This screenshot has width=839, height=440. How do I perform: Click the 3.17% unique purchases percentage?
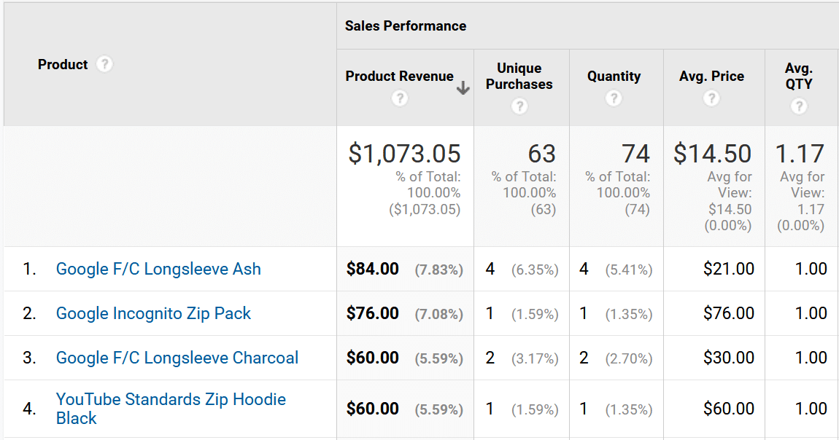tap(535, 359)
